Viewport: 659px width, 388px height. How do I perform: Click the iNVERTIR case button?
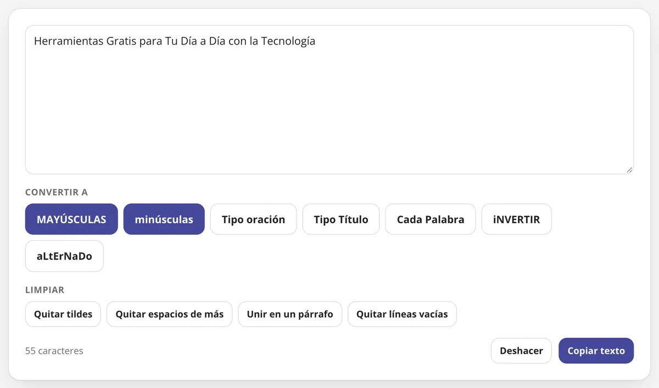(x=517, y=219)
